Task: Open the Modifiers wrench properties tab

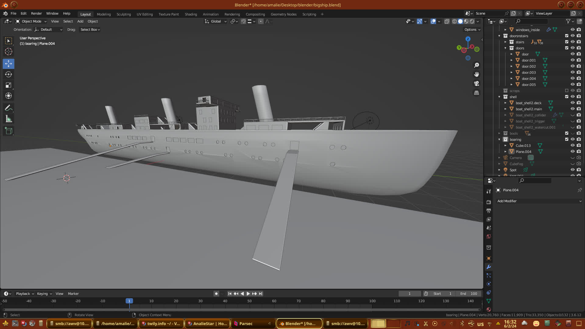Action: point(489,267)
